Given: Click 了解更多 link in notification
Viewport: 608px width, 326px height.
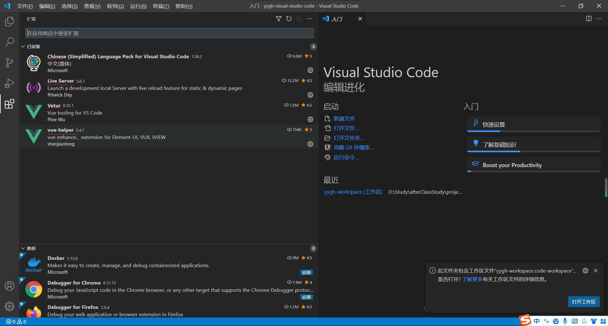Looking at the screenshot, I should coord(472,279).
